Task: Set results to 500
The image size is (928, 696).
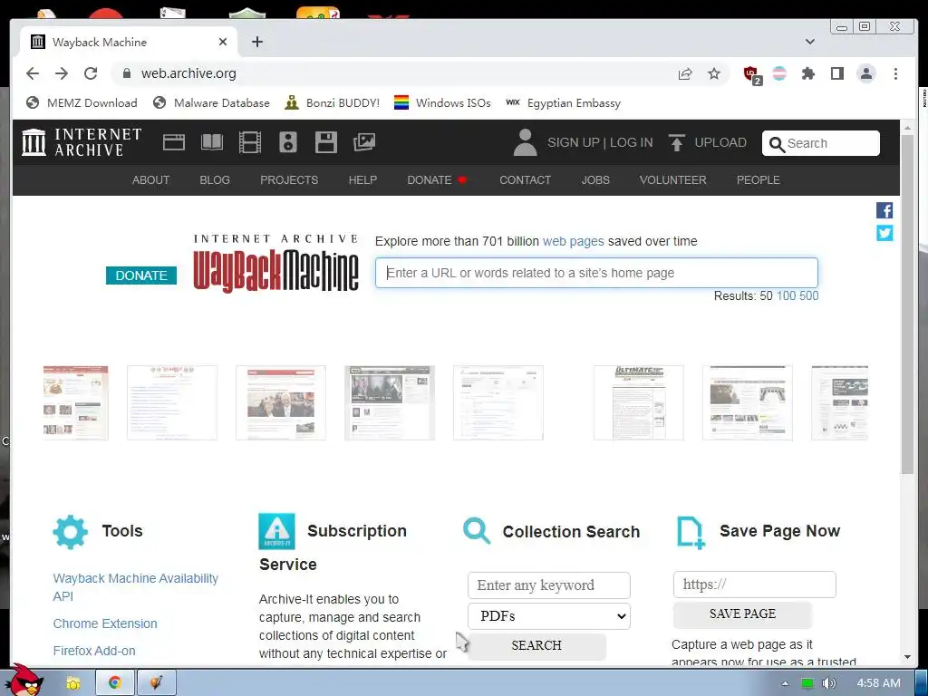Action: click(808, 296)
